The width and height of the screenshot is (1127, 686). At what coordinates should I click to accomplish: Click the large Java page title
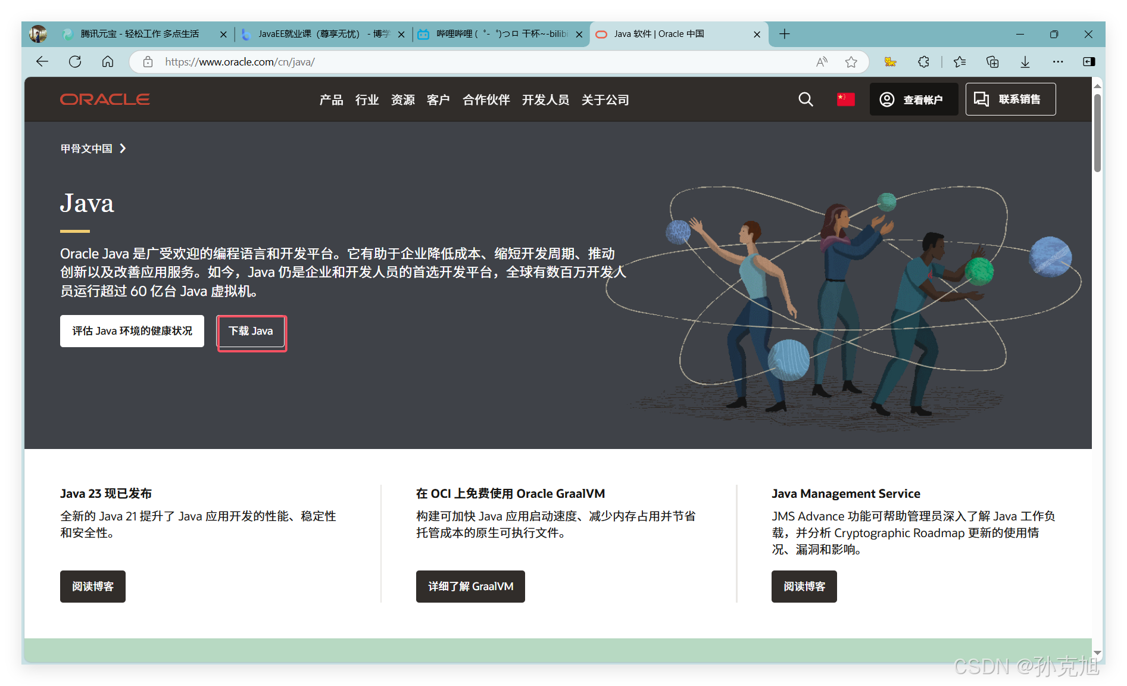pos(87,203)
